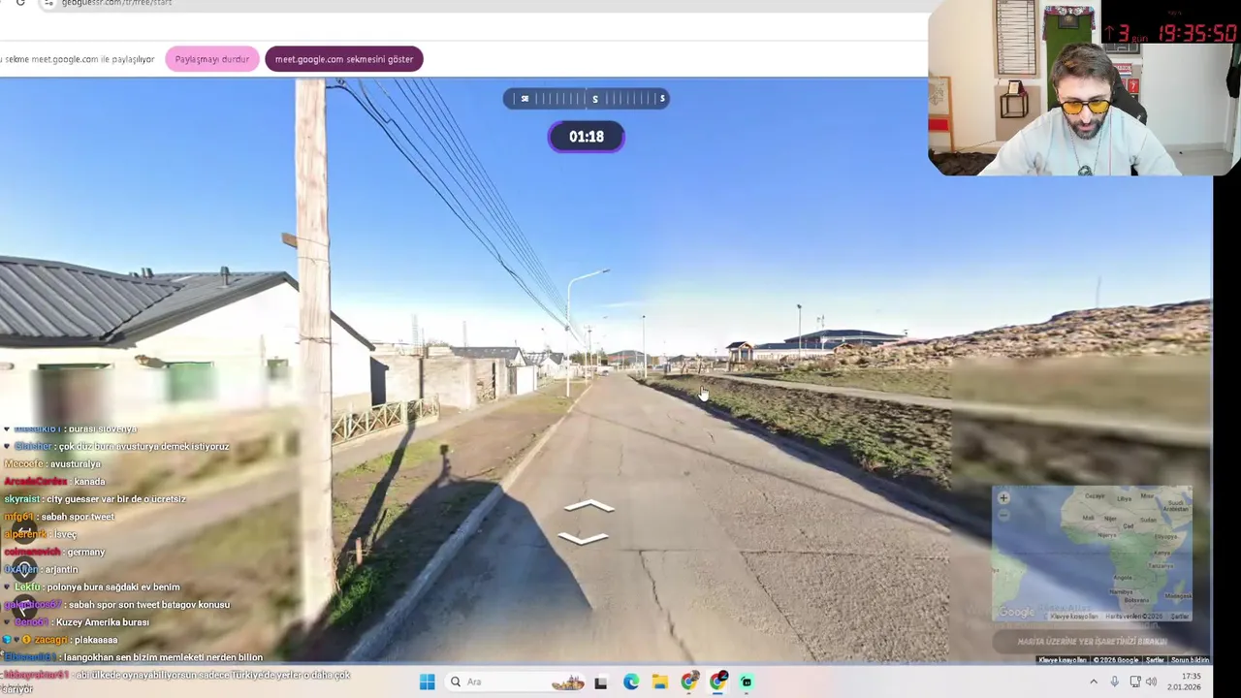This screenshot has height=698, width=1241.
Task: Click the chat message 'germany'
Action: click(86, 552)
